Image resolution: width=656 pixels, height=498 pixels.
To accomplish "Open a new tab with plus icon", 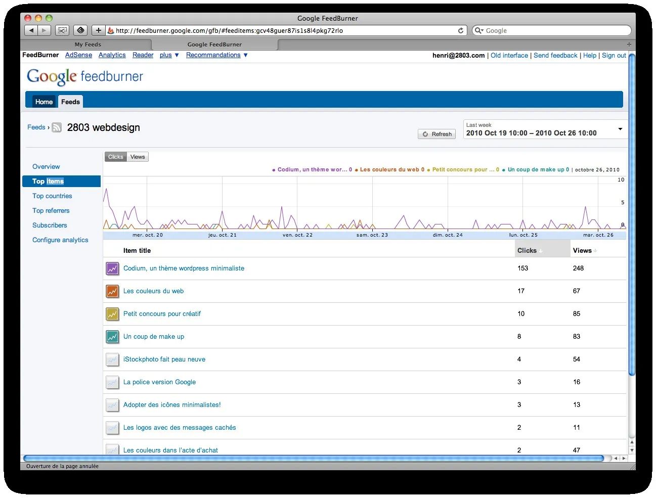I will pyautogui.click(x=629, y=44).
